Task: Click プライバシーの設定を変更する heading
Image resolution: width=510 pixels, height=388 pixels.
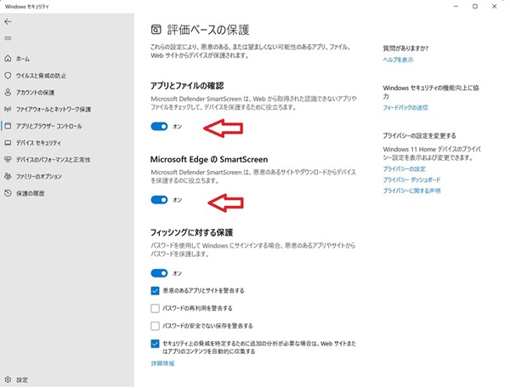Action: click(419, 135)
